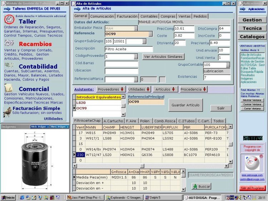Click running-man icon on Buscar button
The width and height of the screenshot is (268, 201).
pyautogui.click(x=195, y=186)
